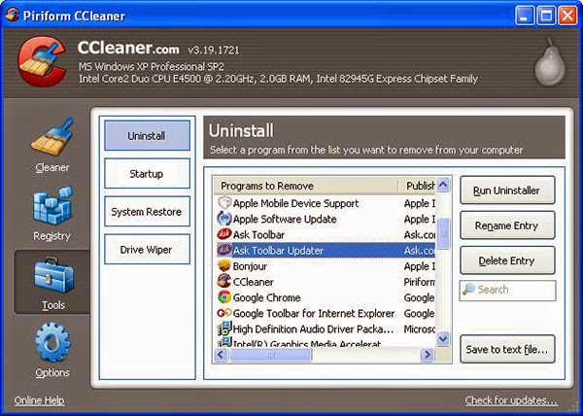Viewport: 583px width, 416px height.
Task: Click the Delete Entry button
Action: [507, 260]
